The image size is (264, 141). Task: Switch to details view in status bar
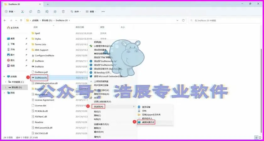[256, 138]
